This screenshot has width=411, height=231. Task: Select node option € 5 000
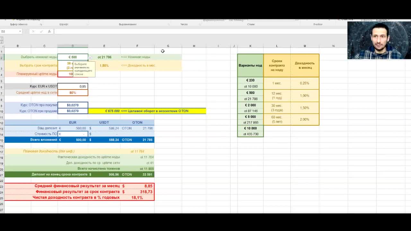point(250,117)
